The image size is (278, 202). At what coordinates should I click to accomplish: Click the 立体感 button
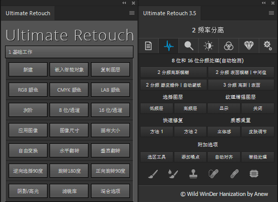pos(224,132)
